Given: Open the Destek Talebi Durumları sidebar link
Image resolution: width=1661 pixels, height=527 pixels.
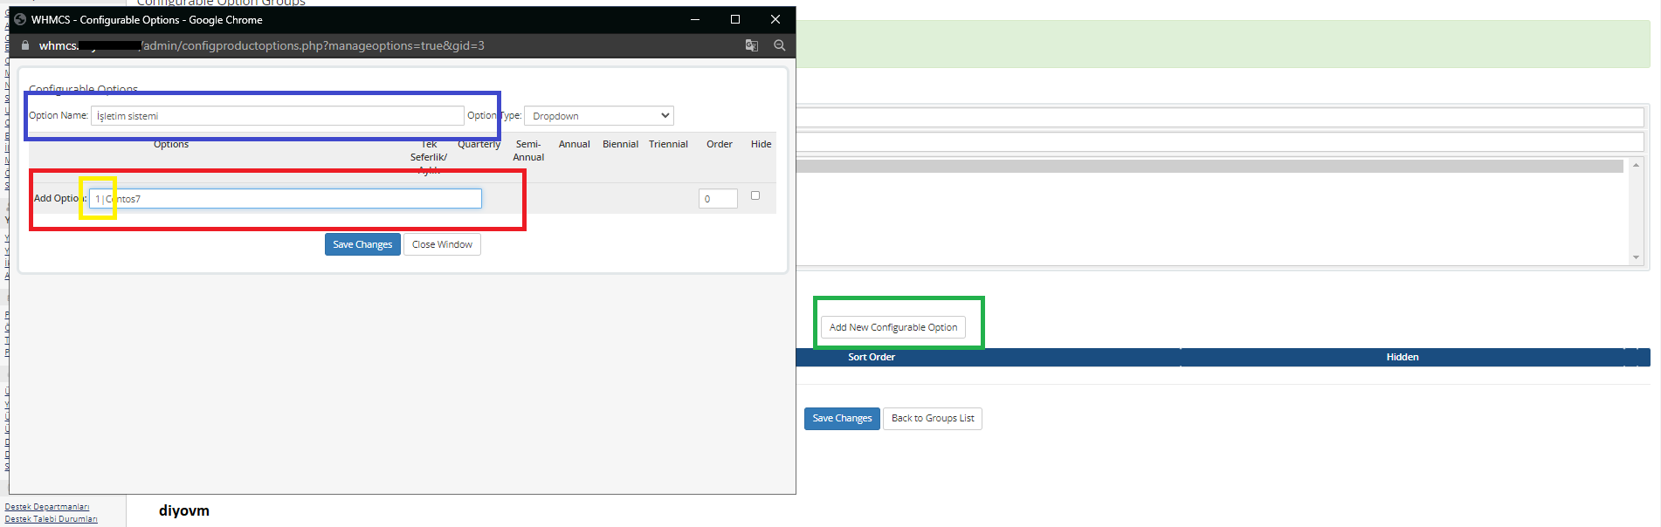Looking at the screenshot, I should [52, 519].
